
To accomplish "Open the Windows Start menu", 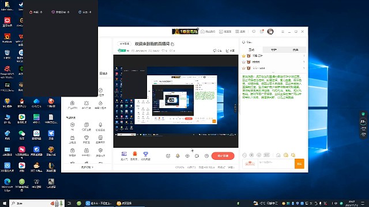I will tap(5, 203).
